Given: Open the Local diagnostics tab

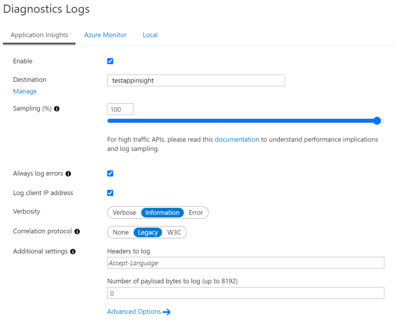Looking at the screenshot, I should 150,35.
